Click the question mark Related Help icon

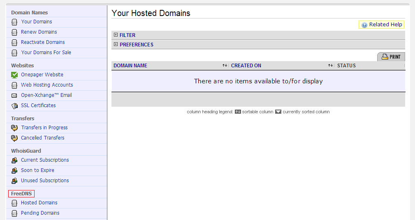pos(364,25)
